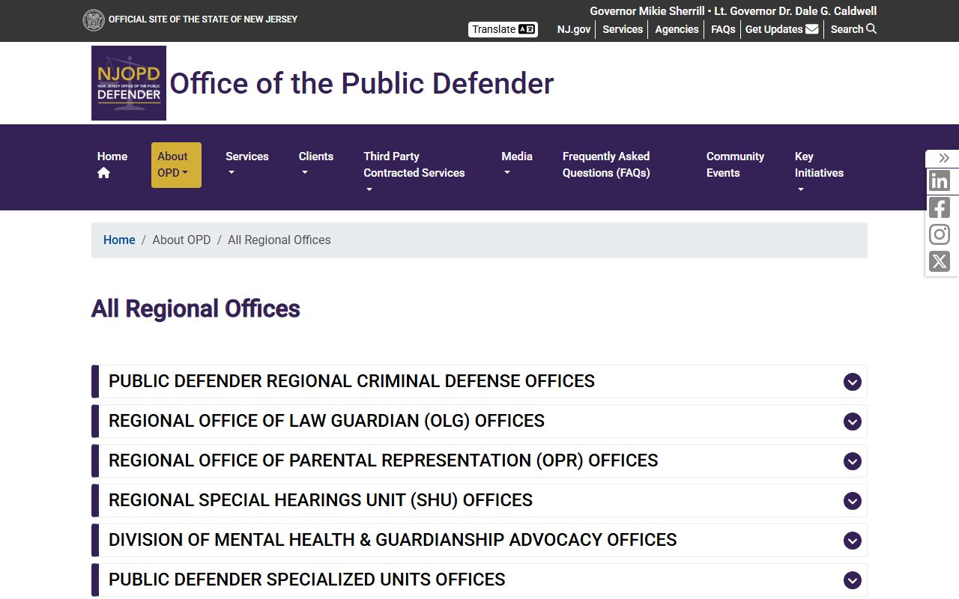Image resolution: width=959 pixels, height=599 pixels.
Task: Open the Facebook social icon
Action: tap(940, 207)
